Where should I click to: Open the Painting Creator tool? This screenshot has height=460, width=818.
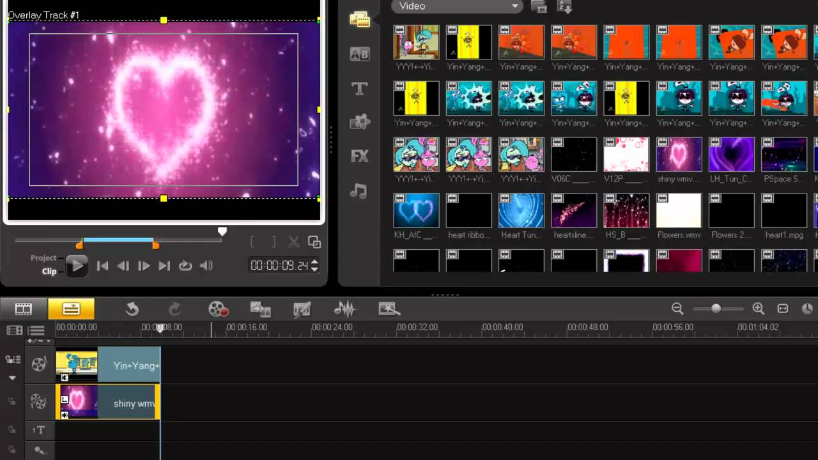point(302,309)
